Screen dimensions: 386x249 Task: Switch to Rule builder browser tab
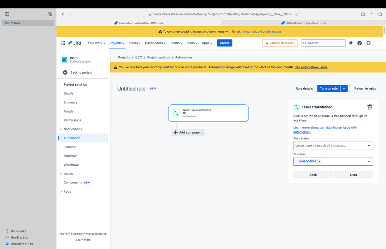(x=139, y=23)
